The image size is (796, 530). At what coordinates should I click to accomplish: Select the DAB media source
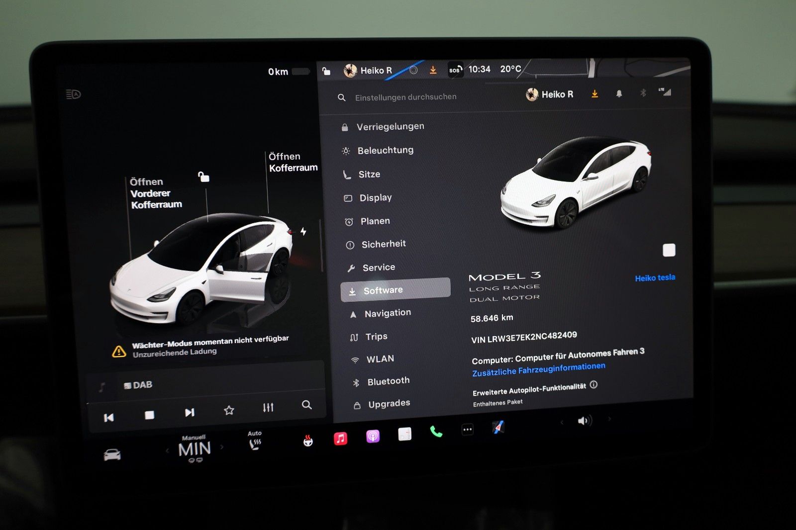click(x=138, y=385)
